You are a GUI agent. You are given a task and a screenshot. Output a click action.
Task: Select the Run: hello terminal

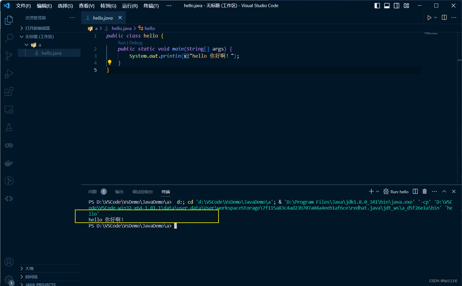point(396,192)
